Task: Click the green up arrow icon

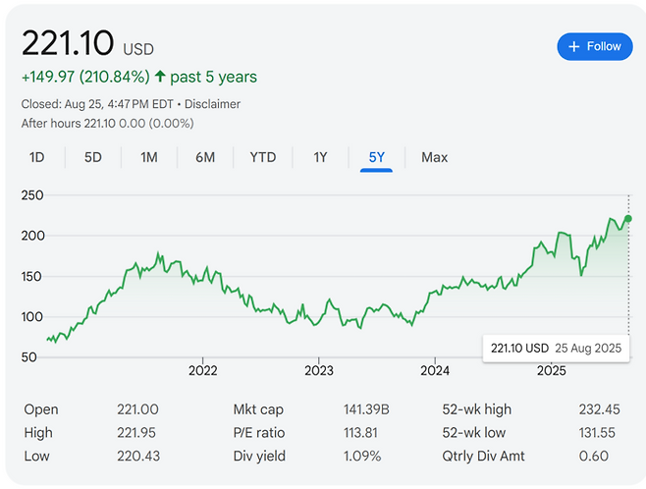Action: click(161, 77)
